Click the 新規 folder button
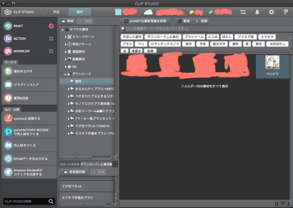This screenshot has width=293, height=208. (x=67, y=21)
